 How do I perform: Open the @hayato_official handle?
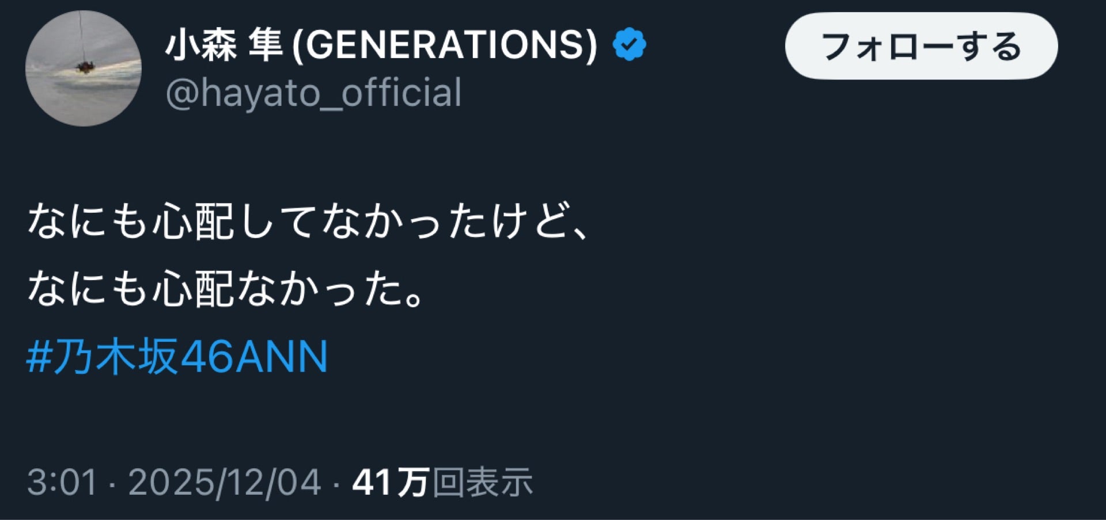[313, 93]
